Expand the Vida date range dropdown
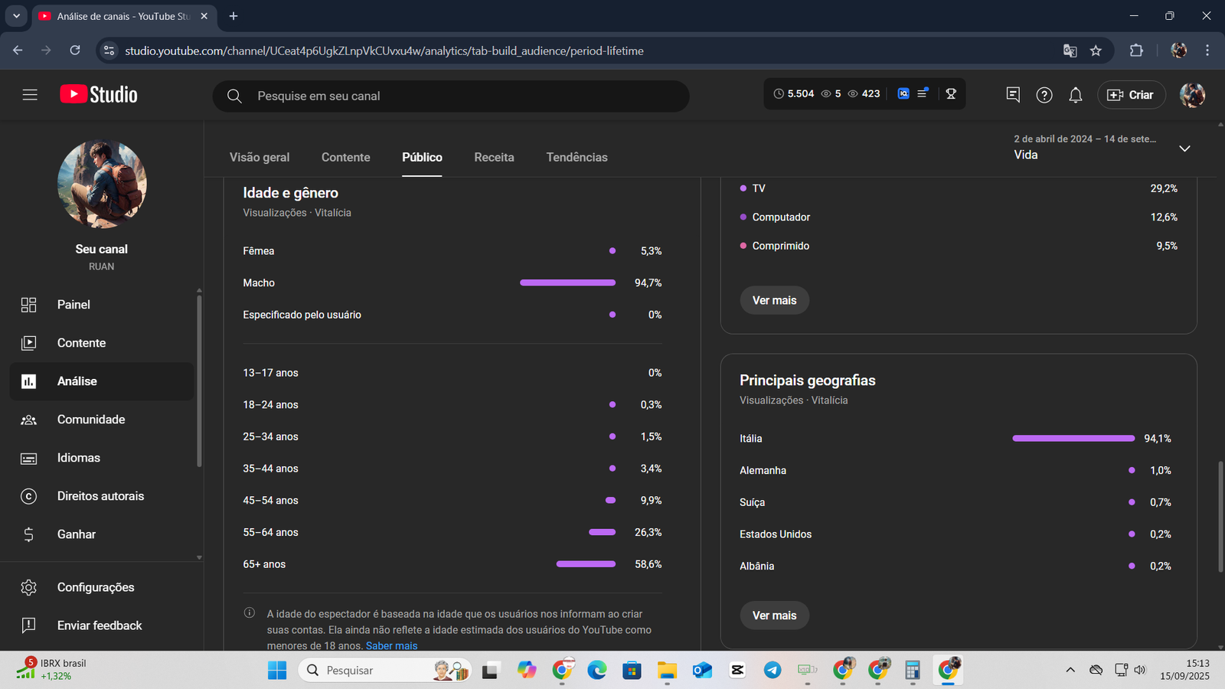Viewport: 1225px width, 689px height. point(1184,149)
